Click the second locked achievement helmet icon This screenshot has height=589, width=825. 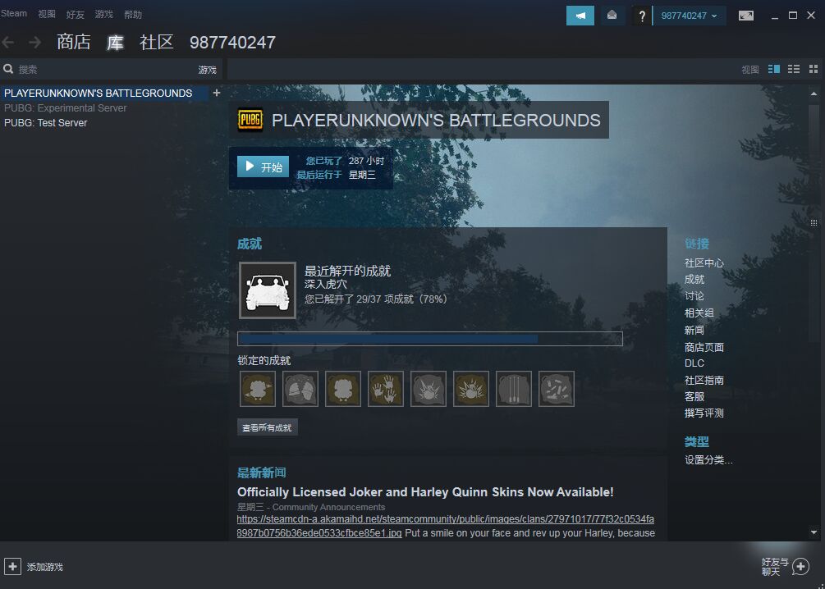click(x=300, y=389)
